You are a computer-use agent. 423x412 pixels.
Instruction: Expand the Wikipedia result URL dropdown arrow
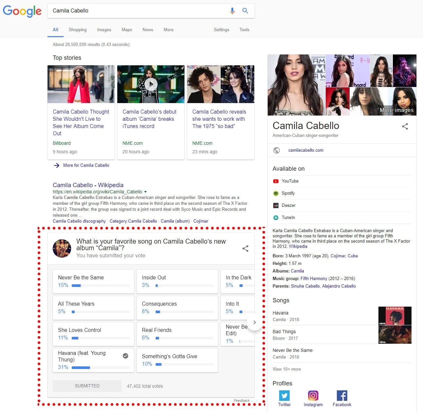coord(145,192)
